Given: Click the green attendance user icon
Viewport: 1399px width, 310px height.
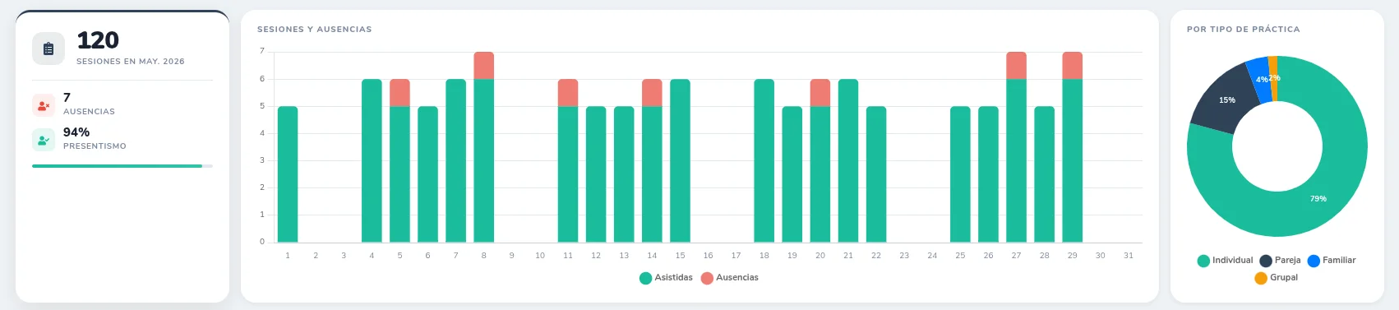Looking at the screenshot, I should (x=44, y=140).
